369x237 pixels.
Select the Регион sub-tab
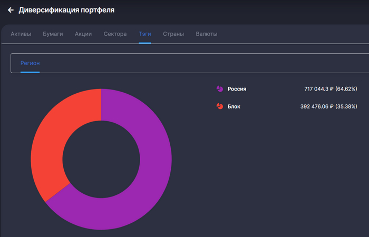[30, 63]
